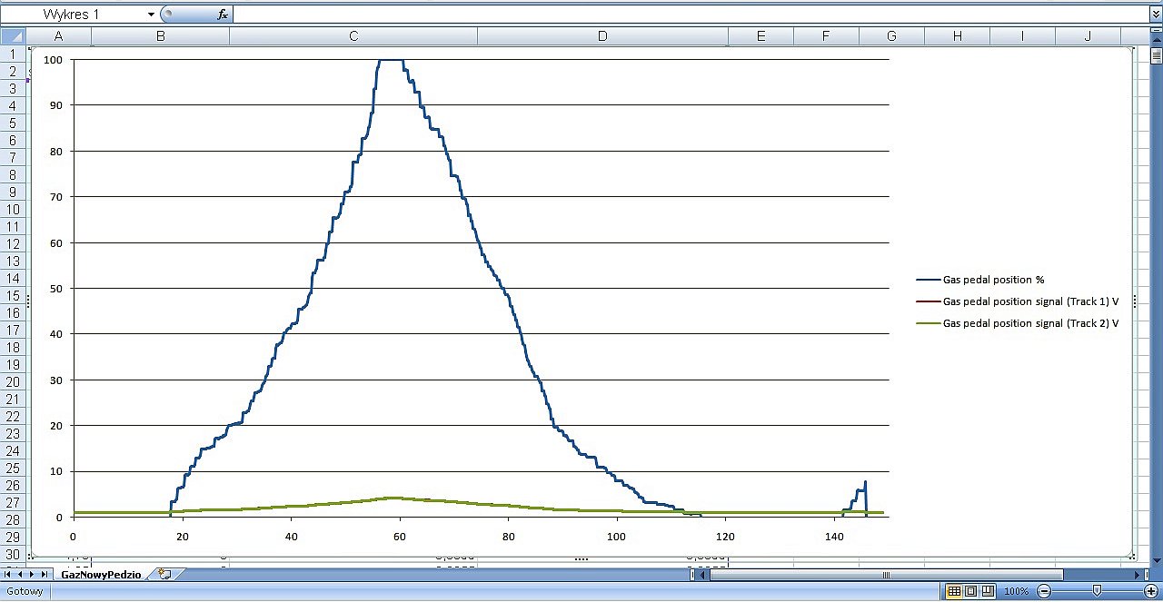This screenshot has height=602, width=1163.
Task: Click the 100% zoom level button
Action: (x=1016, y=592)
